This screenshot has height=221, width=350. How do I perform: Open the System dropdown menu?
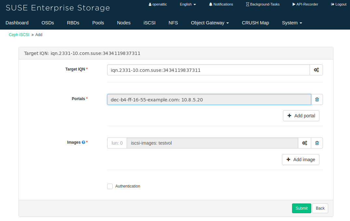point(292,23)
